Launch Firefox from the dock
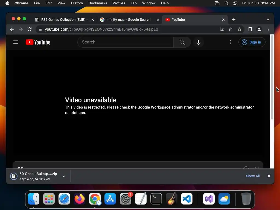 (x=80, y=199)
